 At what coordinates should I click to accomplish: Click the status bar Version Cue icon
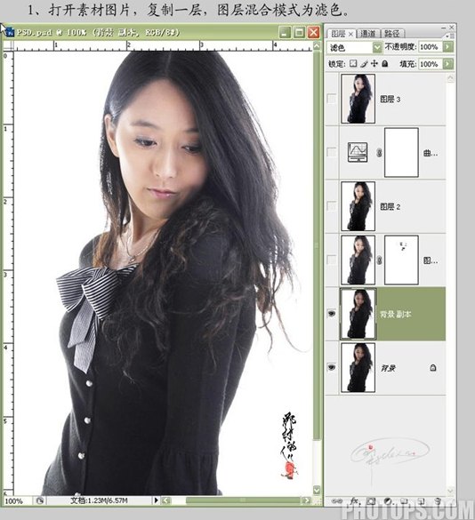40,500
